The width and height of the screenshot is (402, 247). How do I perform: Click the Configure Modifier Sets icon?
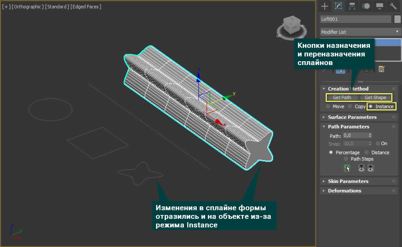(x=381, y=69)
